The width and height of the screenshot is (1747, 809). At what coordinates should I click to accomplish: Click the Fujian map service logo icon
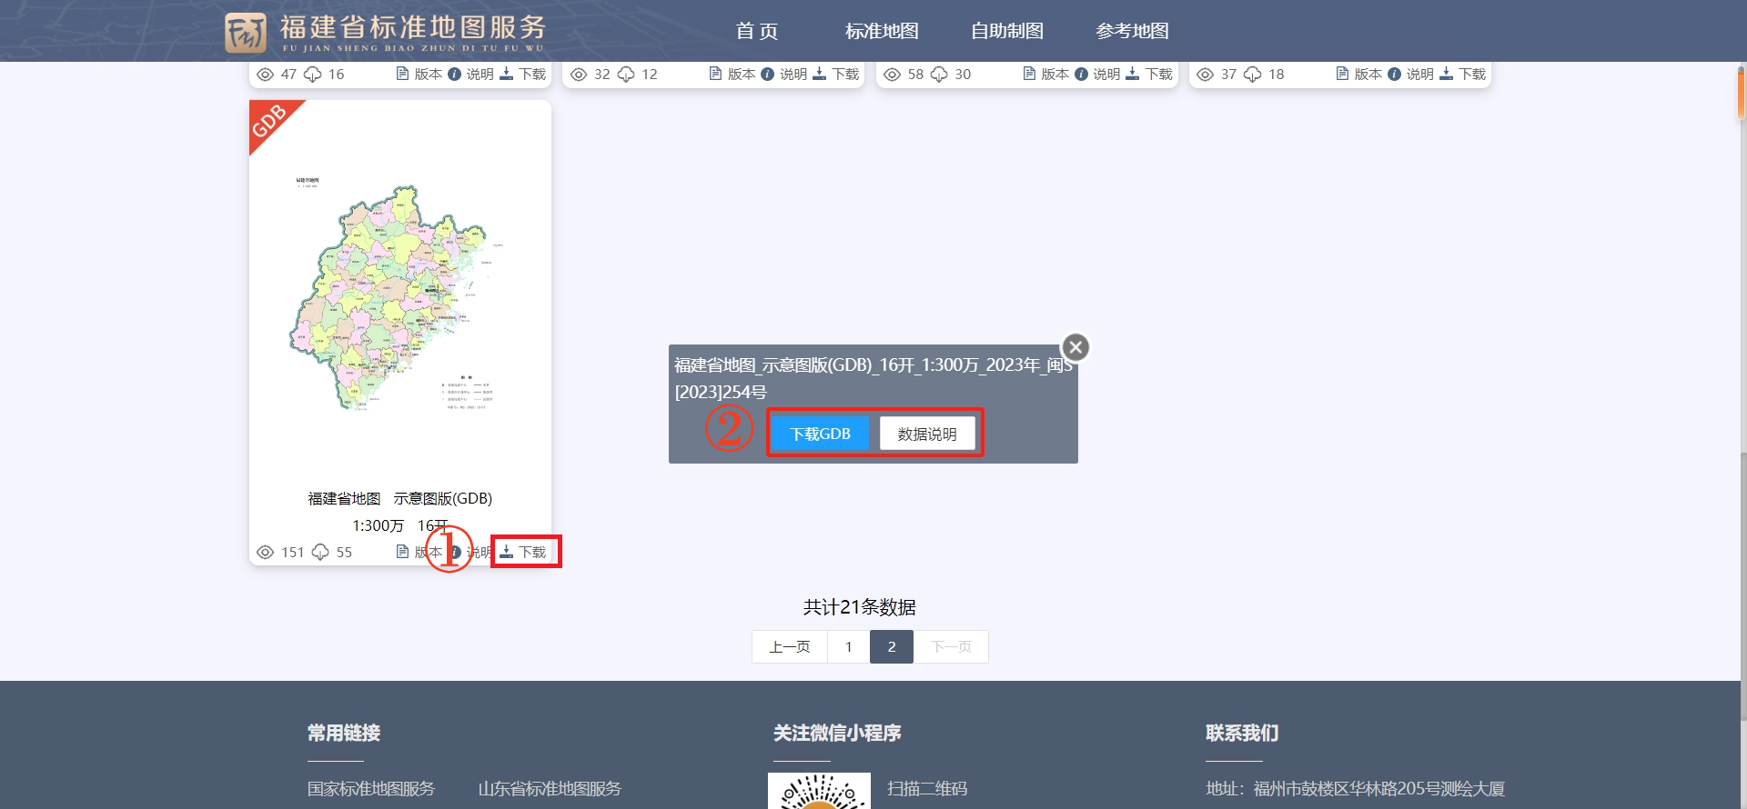pos(246,33)
